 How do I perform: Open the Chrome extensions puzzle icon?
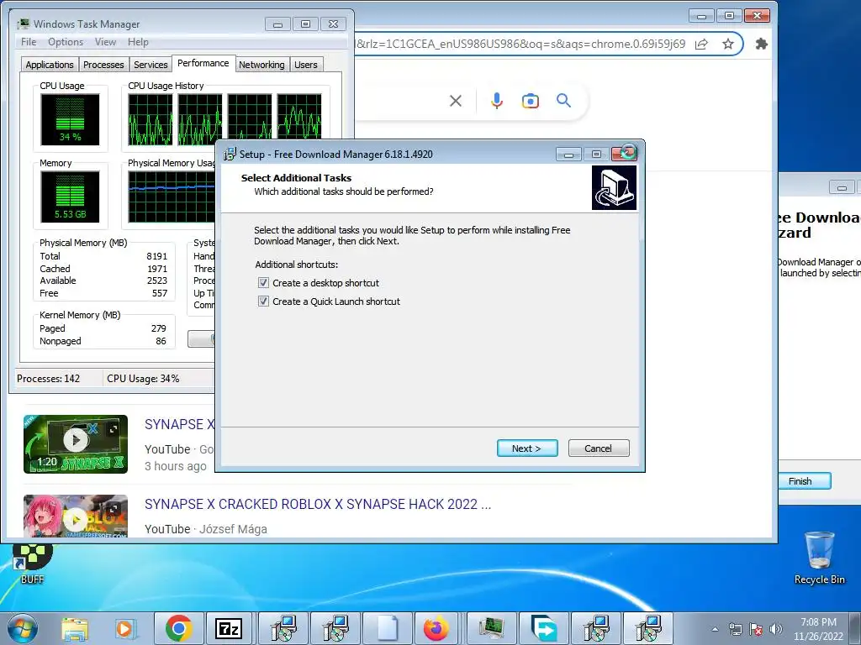pyautogui.click(x=761, y=44)
